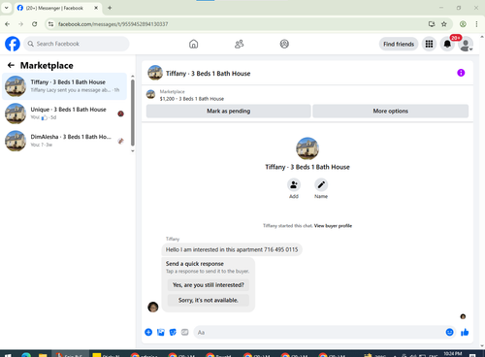Open the Chrome profile icon
Image resolution: width=485 pixels, height=357 pixels.
point(463,24)
